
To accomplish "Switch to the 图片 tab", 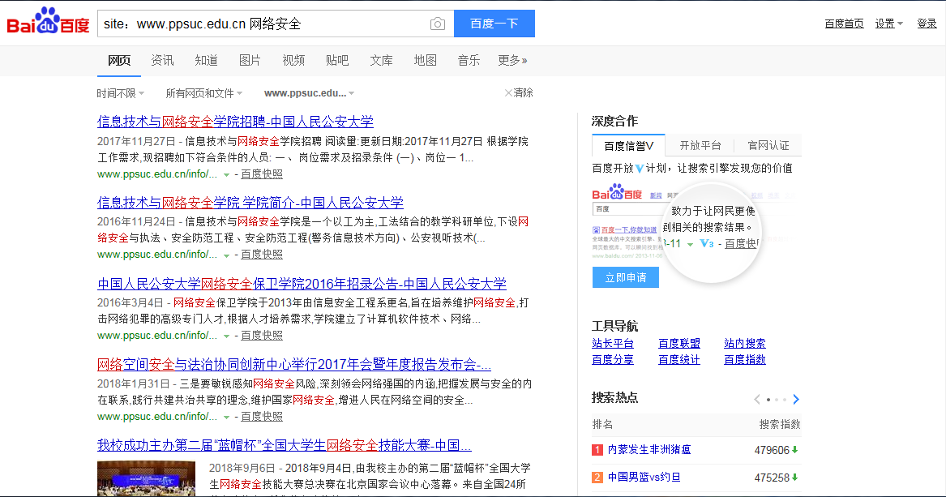I will (250, 60).
